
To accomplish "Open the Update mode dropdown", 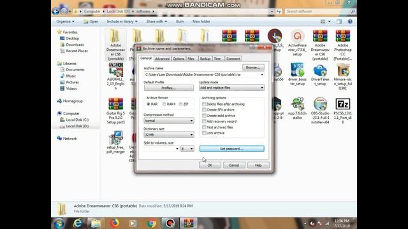I will click(x=231, y=88).
